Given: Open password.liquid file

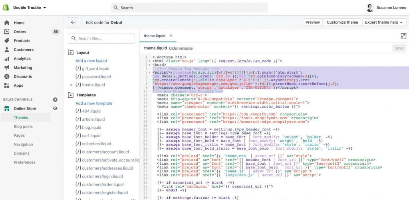Looking at the screenshot, I should click(93, 77).
